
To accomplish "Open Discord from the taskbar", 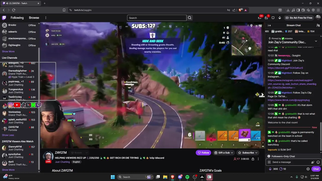I will point(180,177).
